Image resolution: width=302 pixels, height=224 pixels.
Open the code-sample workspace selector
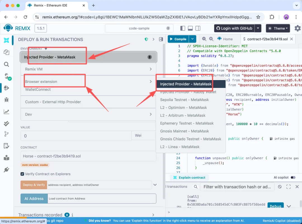click(139, 28)
